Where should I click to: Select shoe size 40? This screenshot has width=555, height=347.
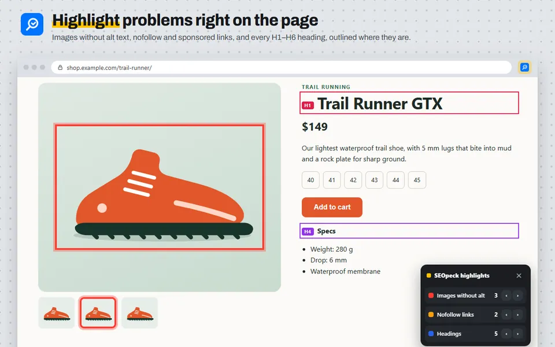pyautogui.click(x=310, y=180)
